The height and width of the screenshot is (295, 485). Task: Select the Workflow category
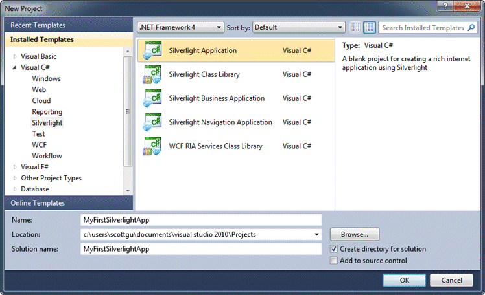(x=47, y=156)
